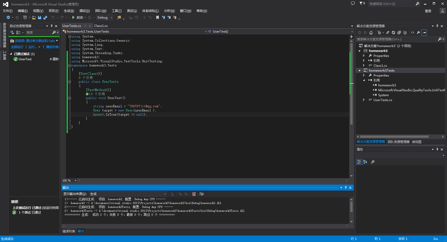The height and width of the screenshot is (242, 447).
Task: Toggle Categorized view in Properties panel
Action: point(359,162)
